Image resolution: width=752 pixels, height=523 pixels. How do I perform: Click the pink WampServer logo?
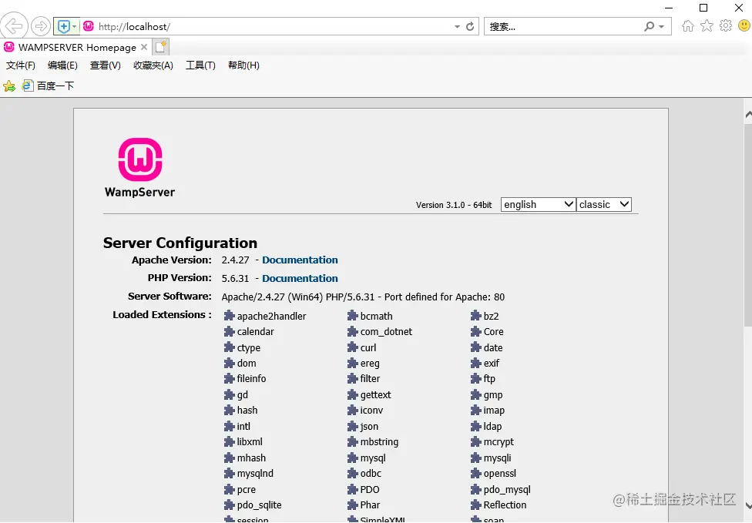[140, 159]
